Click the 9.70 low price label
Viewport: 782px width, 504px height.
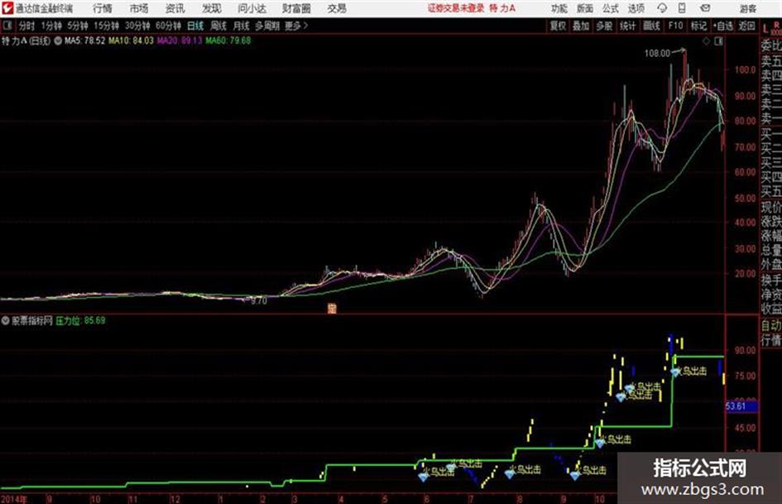pos(259,301)
